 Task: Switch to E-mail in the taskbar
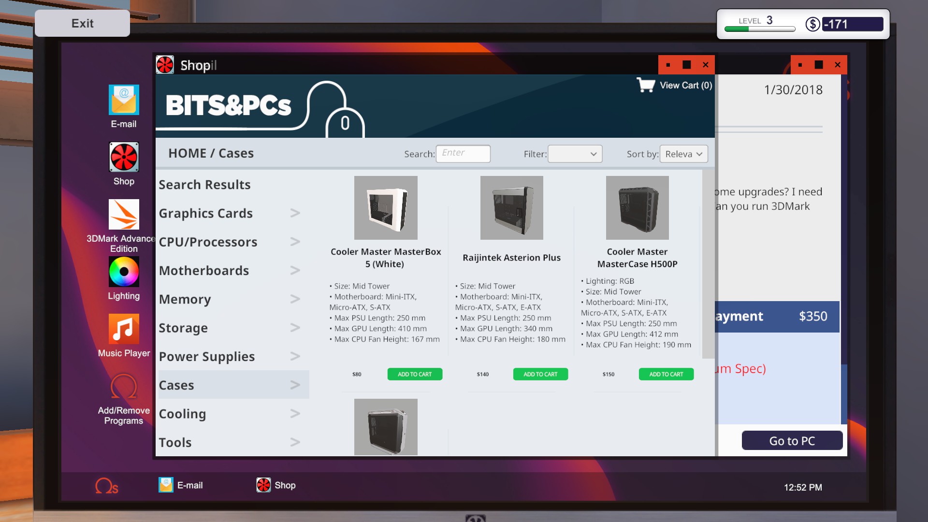pos(181,485)
